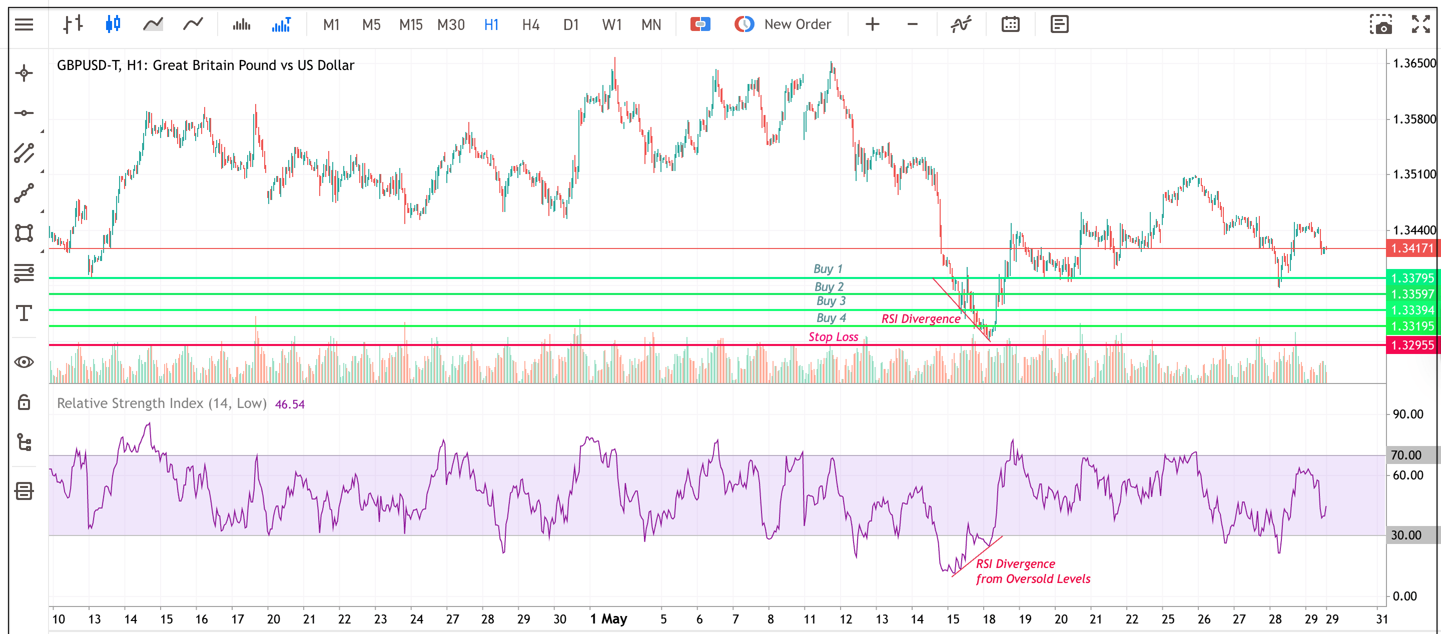
Task: Select the Stop Loss text annotation
Action: (x=833, y=336)
